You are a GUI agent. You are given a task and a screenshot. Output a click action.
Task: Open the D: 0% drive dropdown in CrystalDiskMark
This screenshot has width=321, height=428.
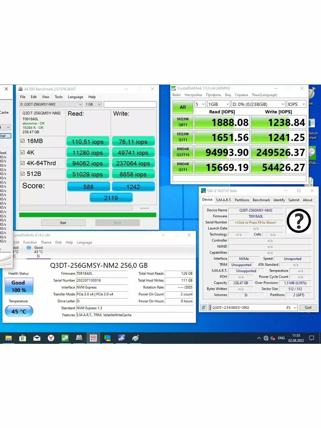tap(258, 104)
